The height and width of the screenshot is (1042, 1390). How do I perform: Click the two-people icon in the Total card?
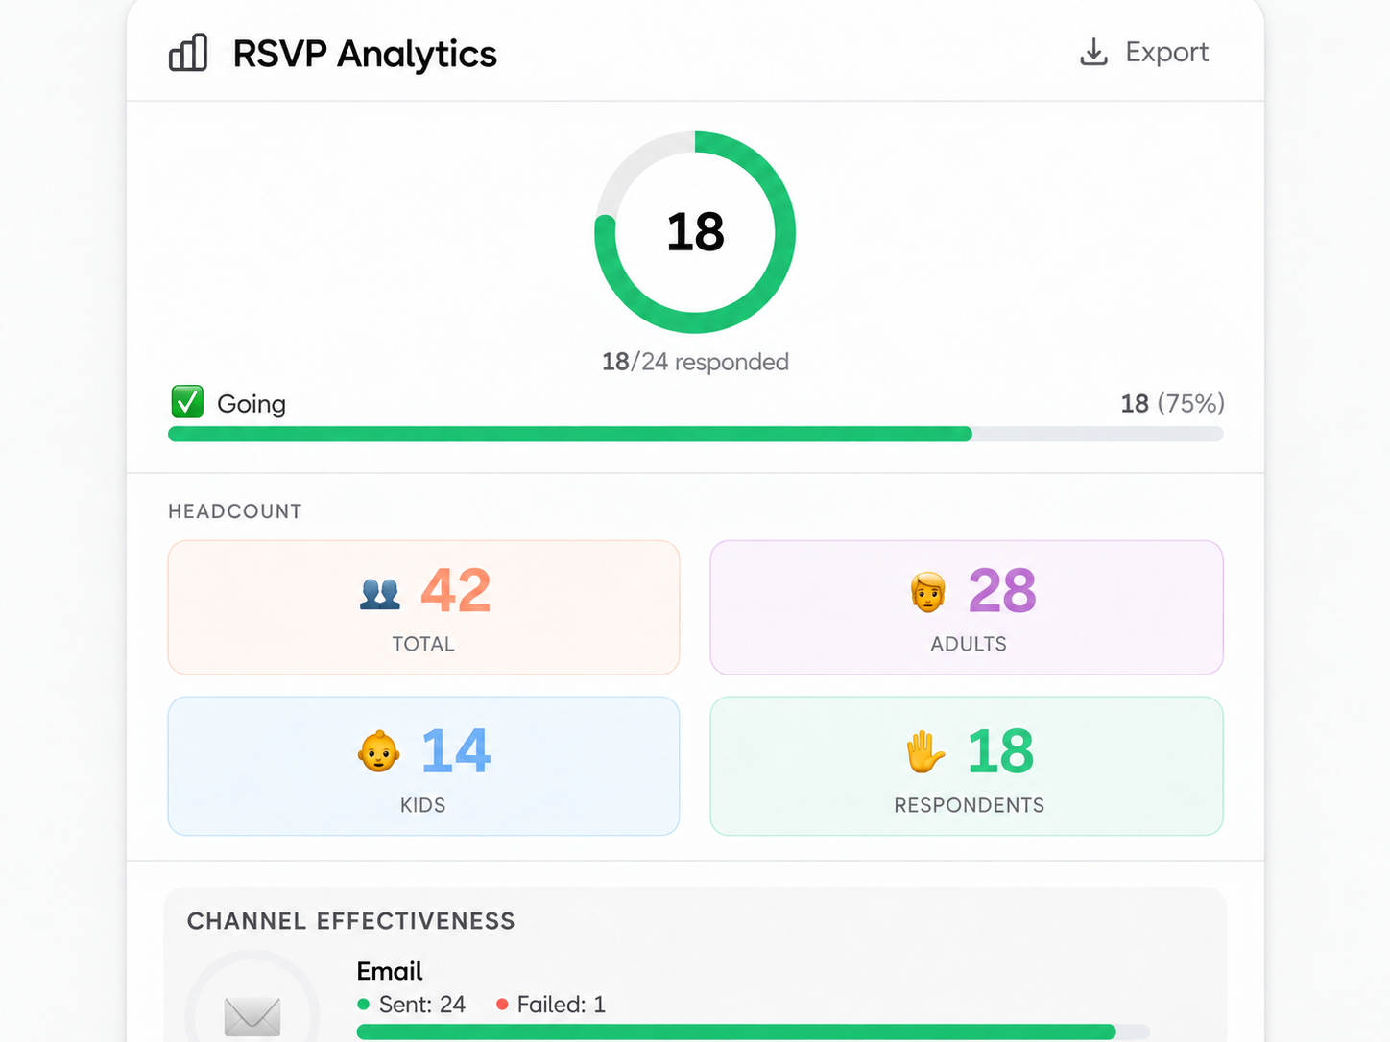coord(380,594)
